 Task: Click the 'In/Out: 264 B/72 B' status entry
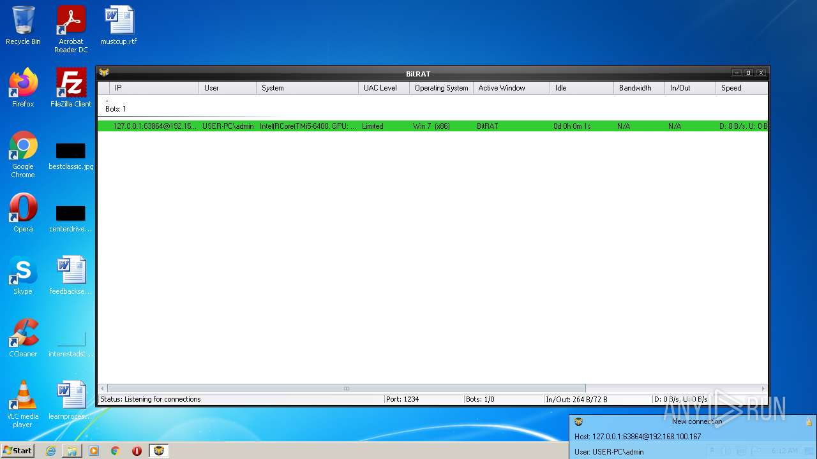(576, 399)
